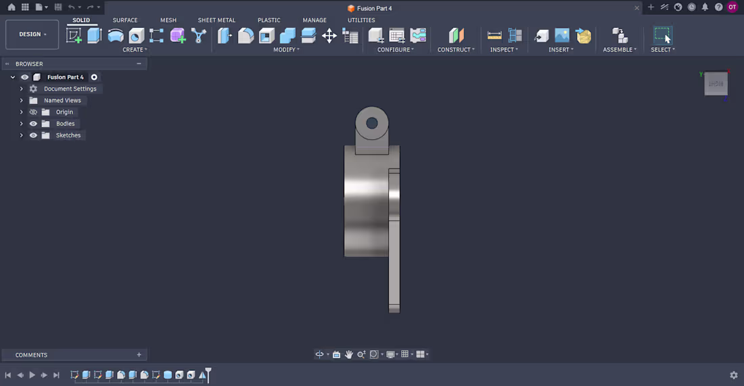This screenshot has width=744, height=386.
Task: Switch to the SHEET METAL tab
Action: 216,20
